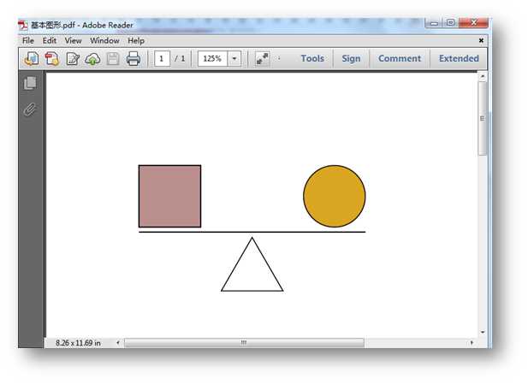Viewport: 528px width, 384px height.
Task: Click the Create PDF online toolbar icon
Action: pos(32,58)
